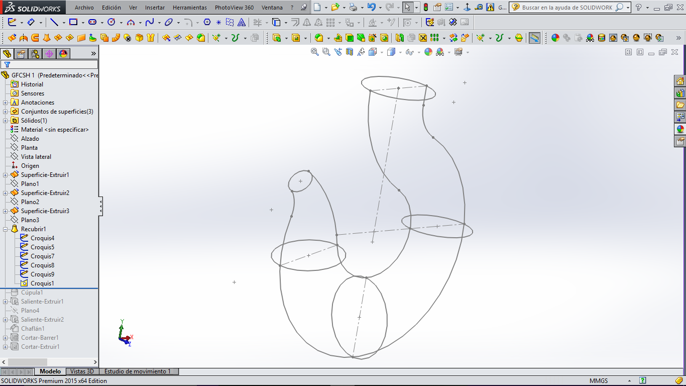Screen dimensions: 686x386
Task: Toggle the feature tree filter icon
Action: click(8, 64)
